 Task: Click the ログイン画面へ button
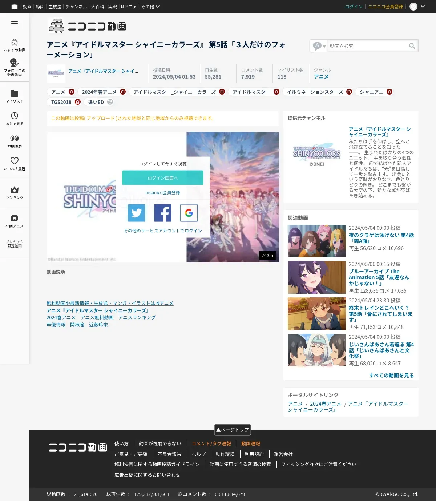(x=163, y=178)
